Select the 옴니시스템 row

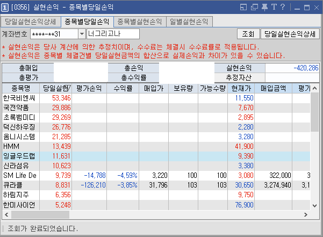pos(156,137)
